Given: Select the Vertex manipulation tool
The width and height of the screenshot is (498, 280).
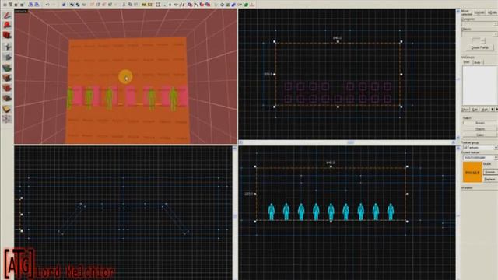Looking at the screenshot, I should tap(7, 119).
